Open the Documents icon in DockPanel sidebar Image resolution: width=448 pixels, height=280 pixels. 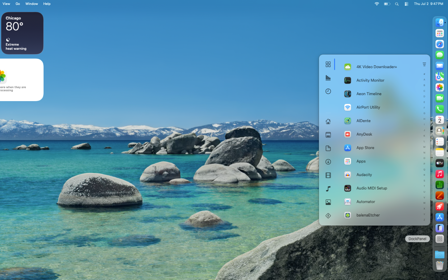tap(328, 148)
